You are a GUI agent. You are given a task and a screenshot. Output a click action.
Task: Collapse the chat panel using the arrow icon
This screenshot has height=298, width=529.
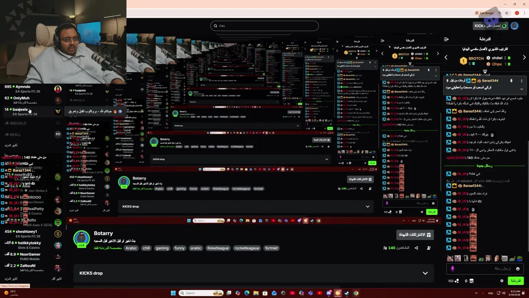click(x=446, y=39)
